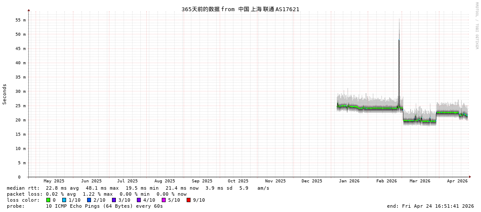481x212 pixels.
Task: Click the RRDTOOL / TOBI OETIKER watermark
Action: pos(476,26)
